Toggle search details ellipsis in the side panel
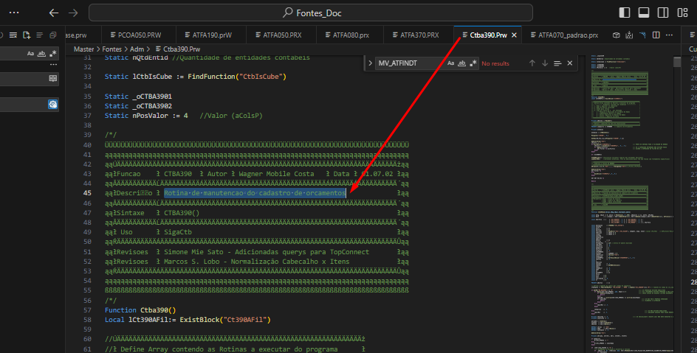Screen dimensions: 697x353 pyautogui.click(x=53, y=65)
